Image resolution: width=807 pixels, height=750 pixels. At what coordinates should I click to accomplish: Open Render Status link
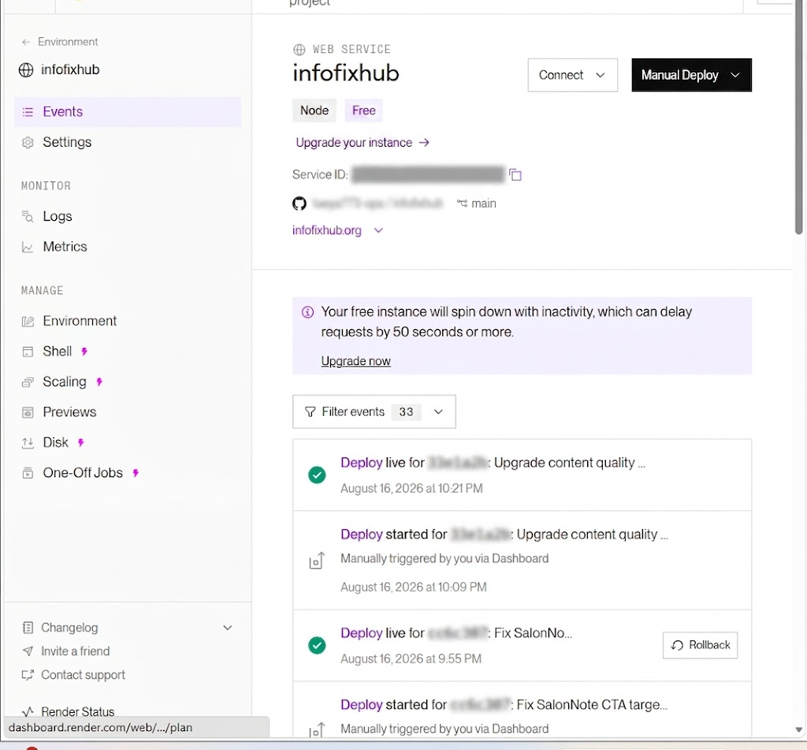click(78, 712)
